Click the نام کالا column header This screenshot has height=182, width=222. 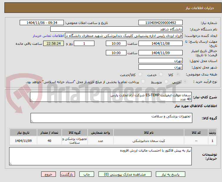149,133
